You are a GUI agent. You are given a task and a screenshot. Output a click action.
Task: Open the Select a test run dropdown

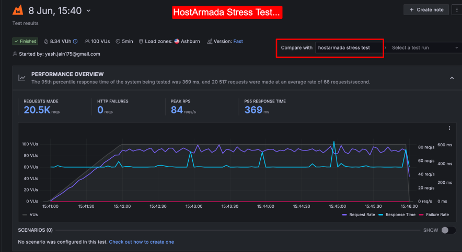tap(424, 47)
